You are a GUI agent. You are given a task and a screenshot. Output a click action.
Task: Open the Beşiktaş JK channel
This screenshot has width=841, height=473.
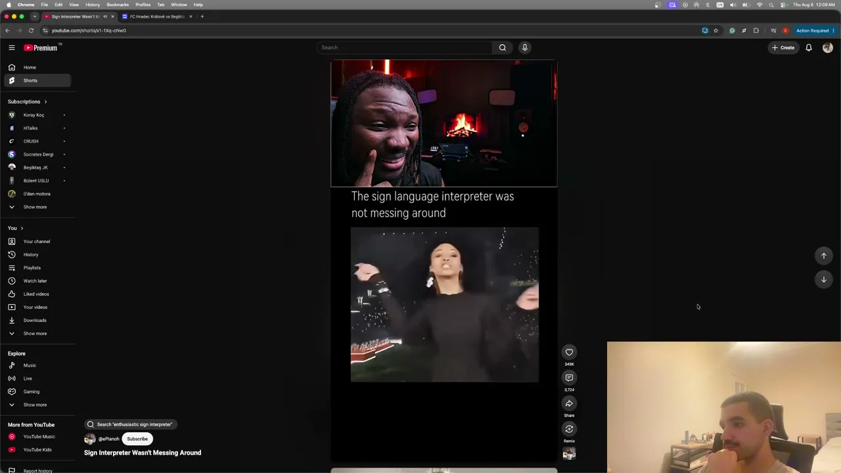(x=37, y=168)
